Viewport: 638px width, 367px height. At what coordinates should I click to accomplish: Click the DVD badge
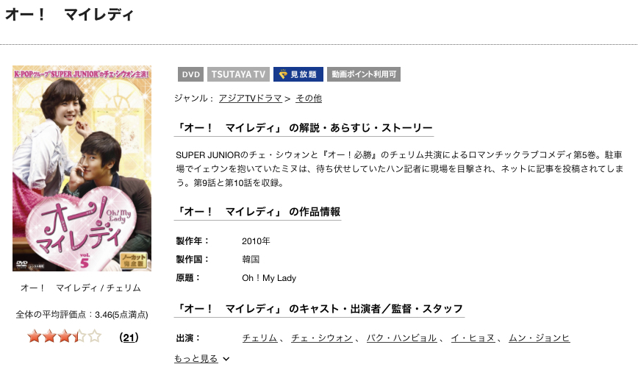pyautogui.click(x=191, y=74)
